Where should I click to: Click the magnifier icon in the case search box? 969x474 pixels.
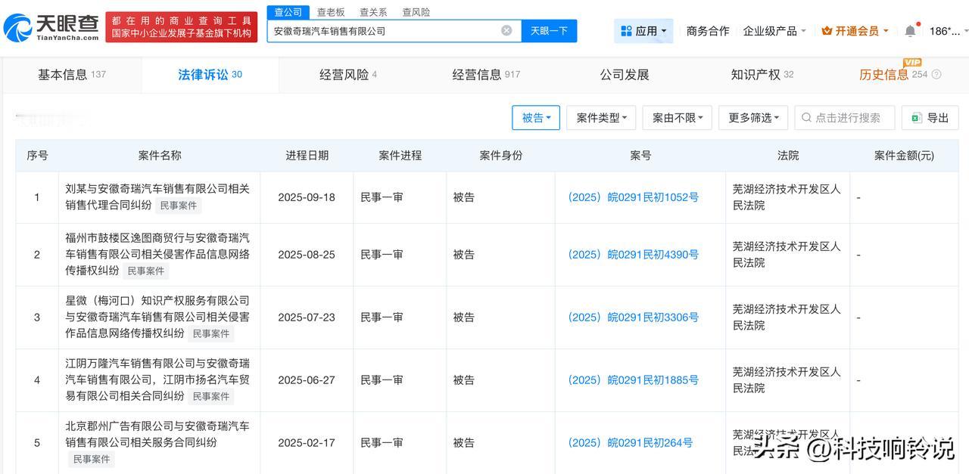pos(805,117)
